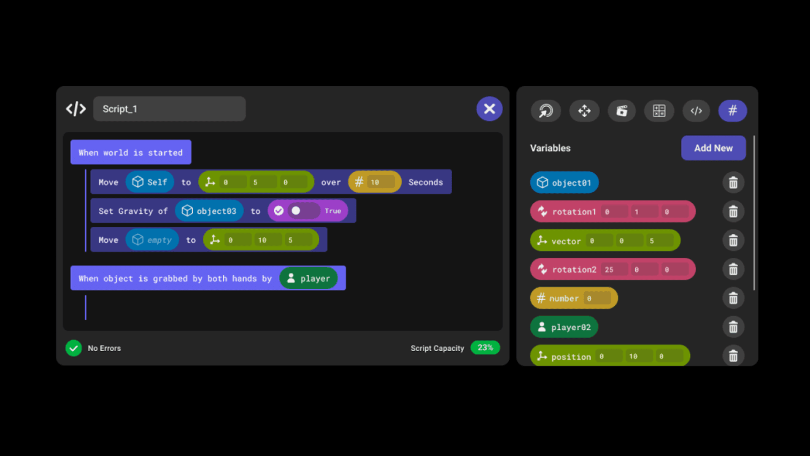
Task: Click the checkmark circle on gravity block
Action: (x=278, y=211)
